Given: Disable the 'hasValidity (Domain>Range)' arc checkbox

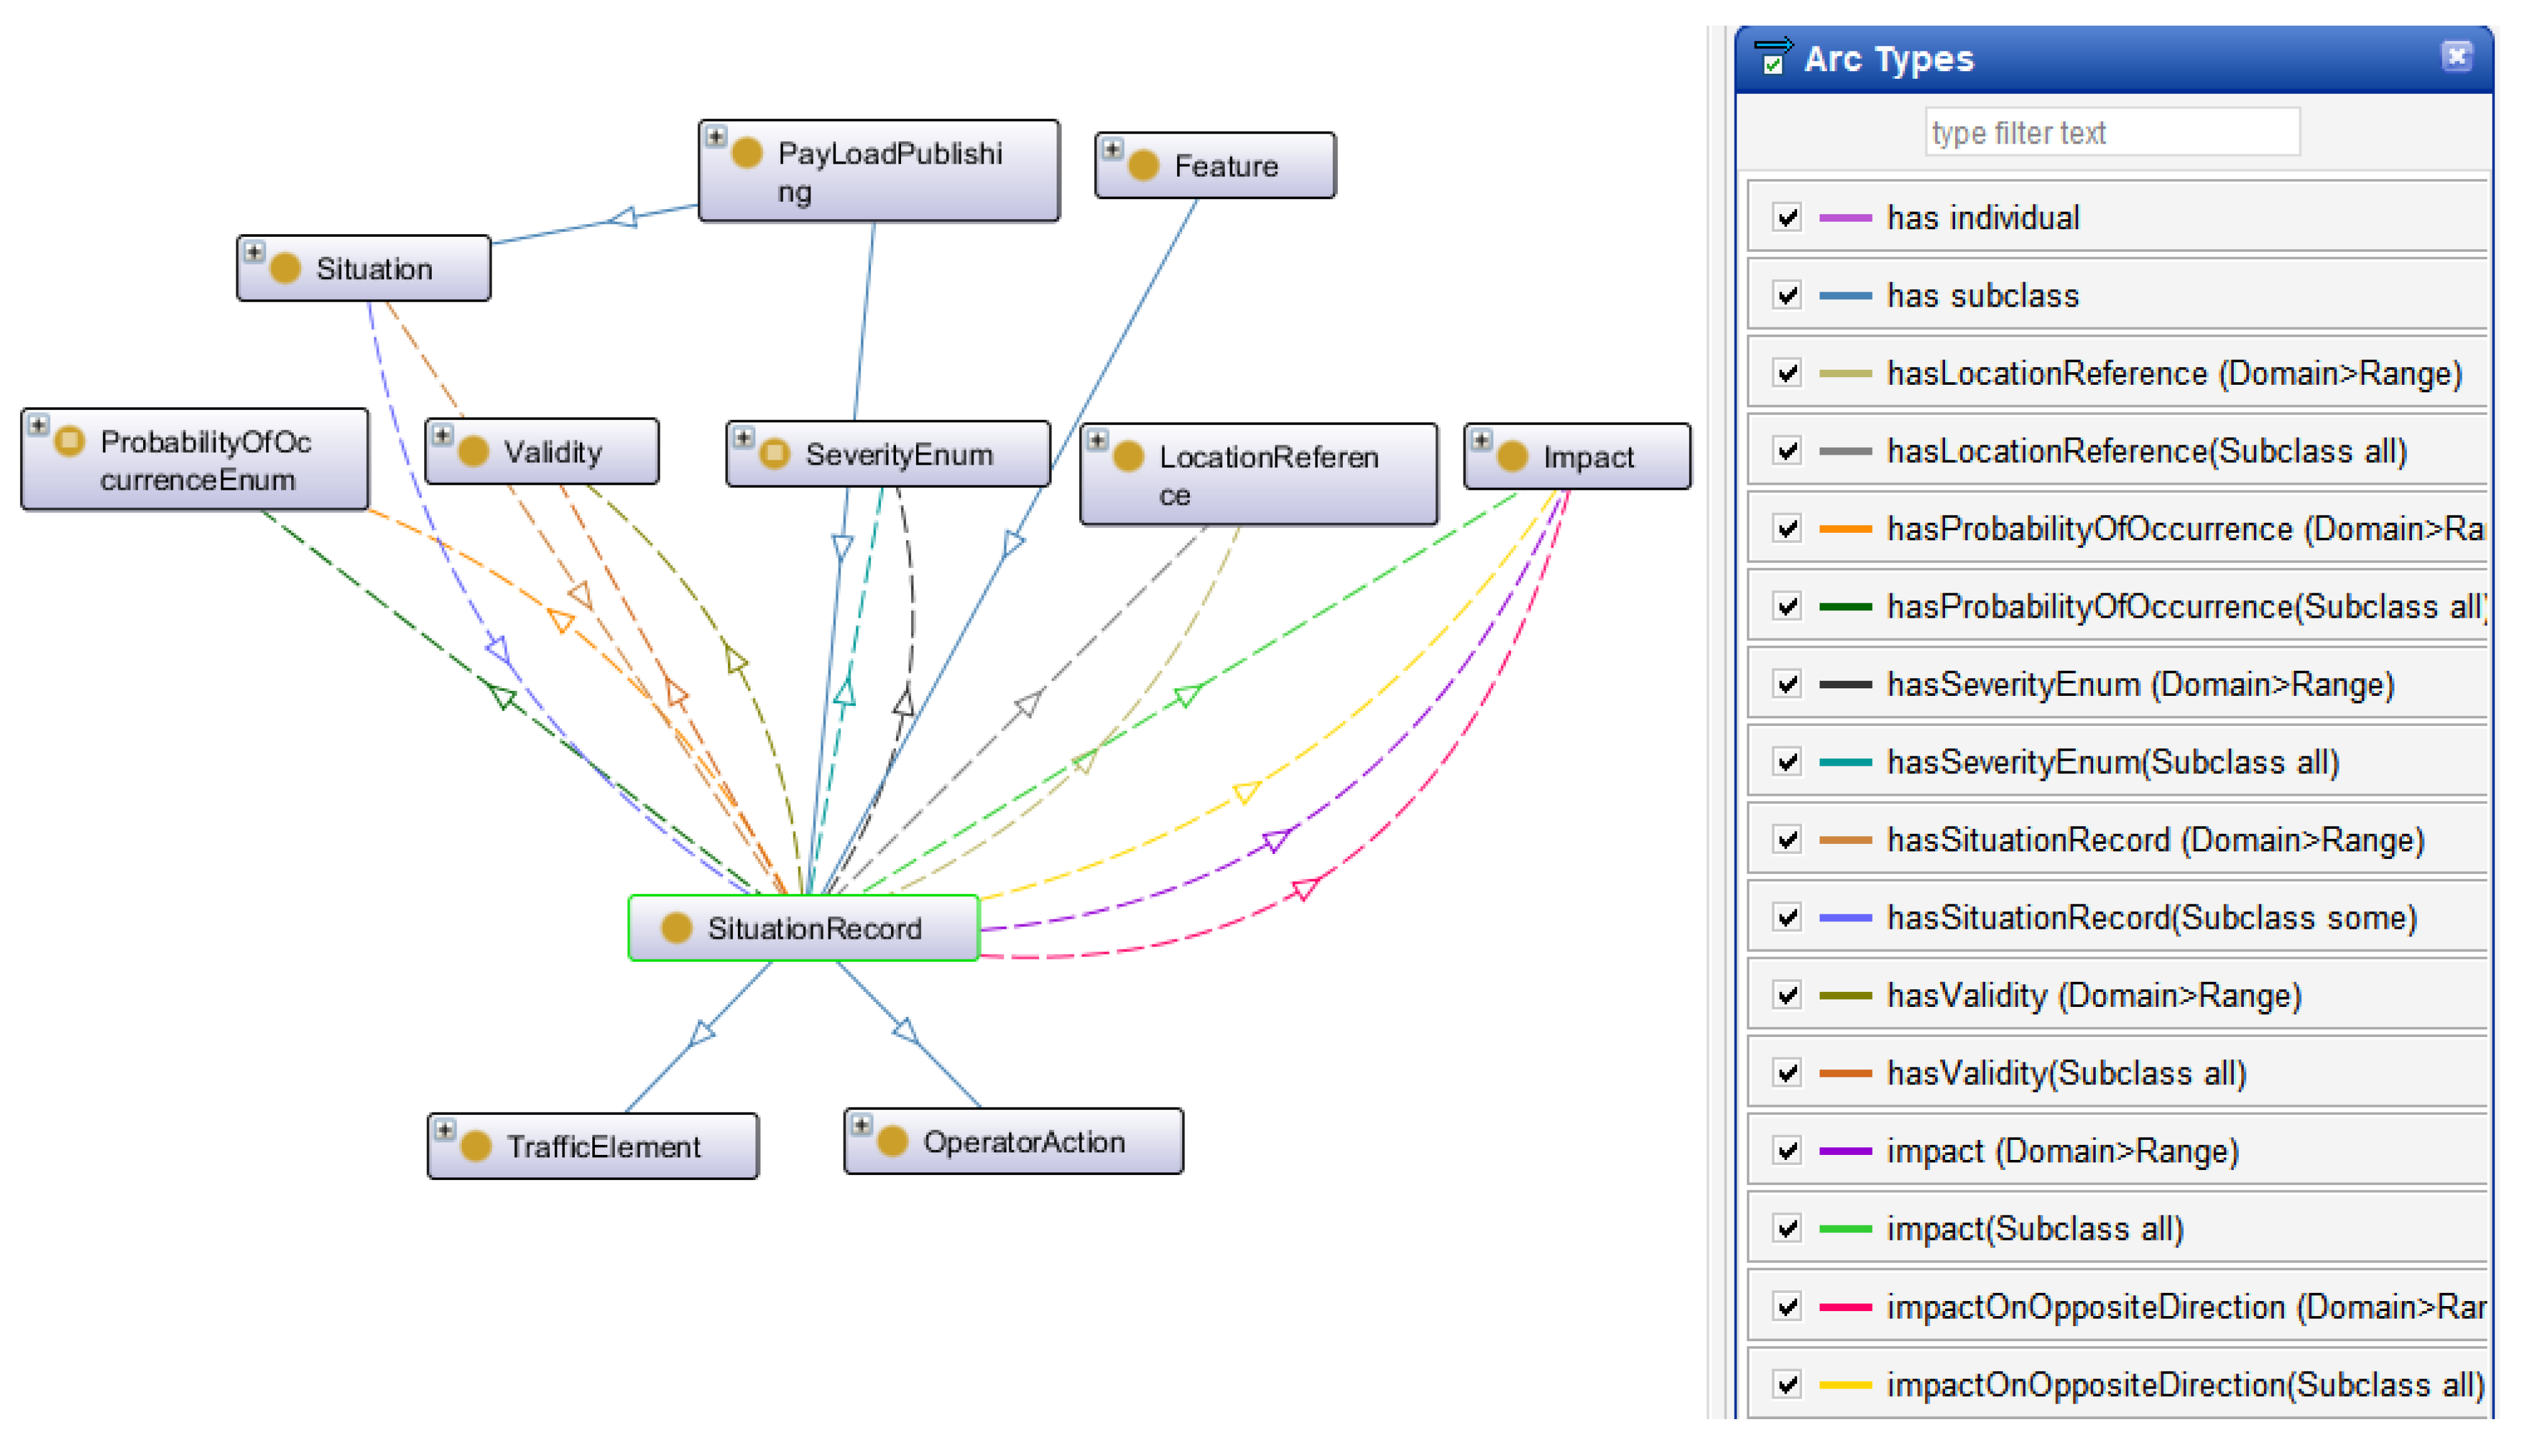Looking at the screenshot, I should 1788,995.
